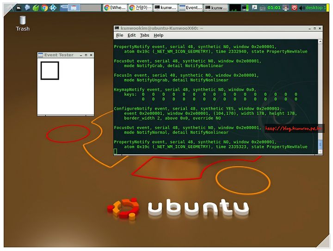
Task: Click the 'desktop 1' panel label
Action: 315,8
